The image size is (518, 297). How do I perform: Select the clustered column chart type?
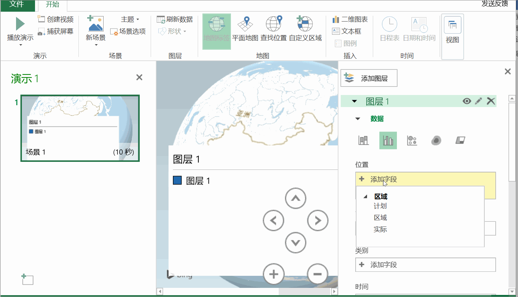[388, 141]
